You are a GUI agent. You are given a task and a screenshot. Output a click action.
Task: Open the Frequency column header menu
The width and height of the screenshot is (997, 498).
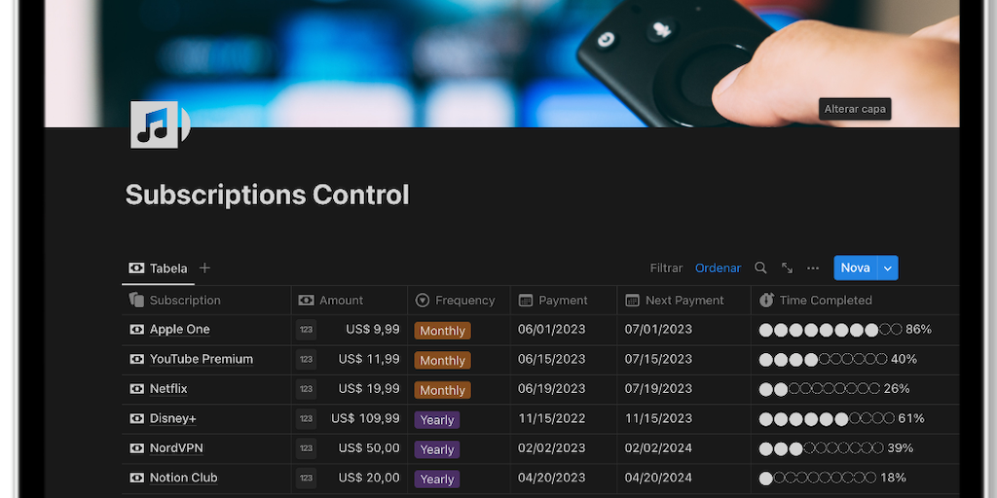(x=455, y=301)
